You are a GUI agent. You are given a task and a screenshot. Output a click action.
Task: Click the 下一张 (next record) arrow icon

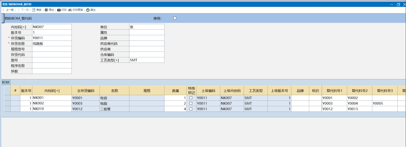19,10
